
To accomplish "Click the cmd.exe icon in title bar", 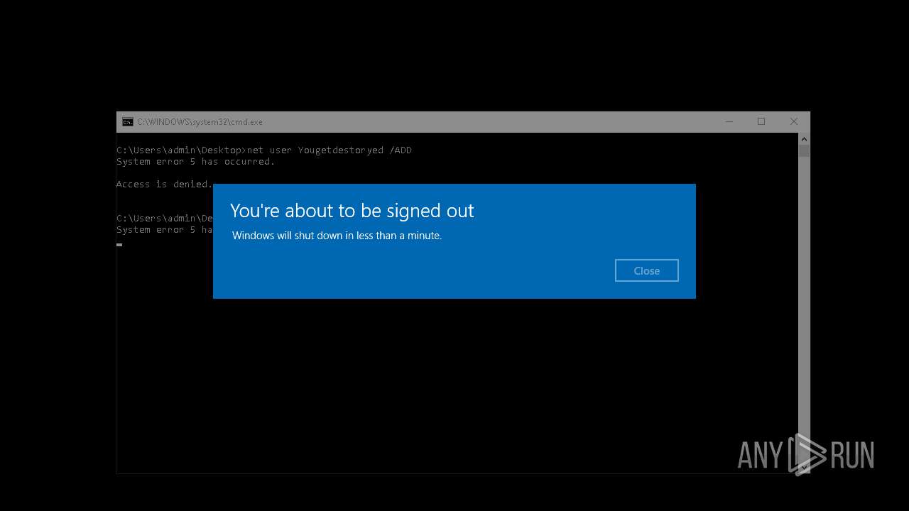I will click(x=128, y=122).
